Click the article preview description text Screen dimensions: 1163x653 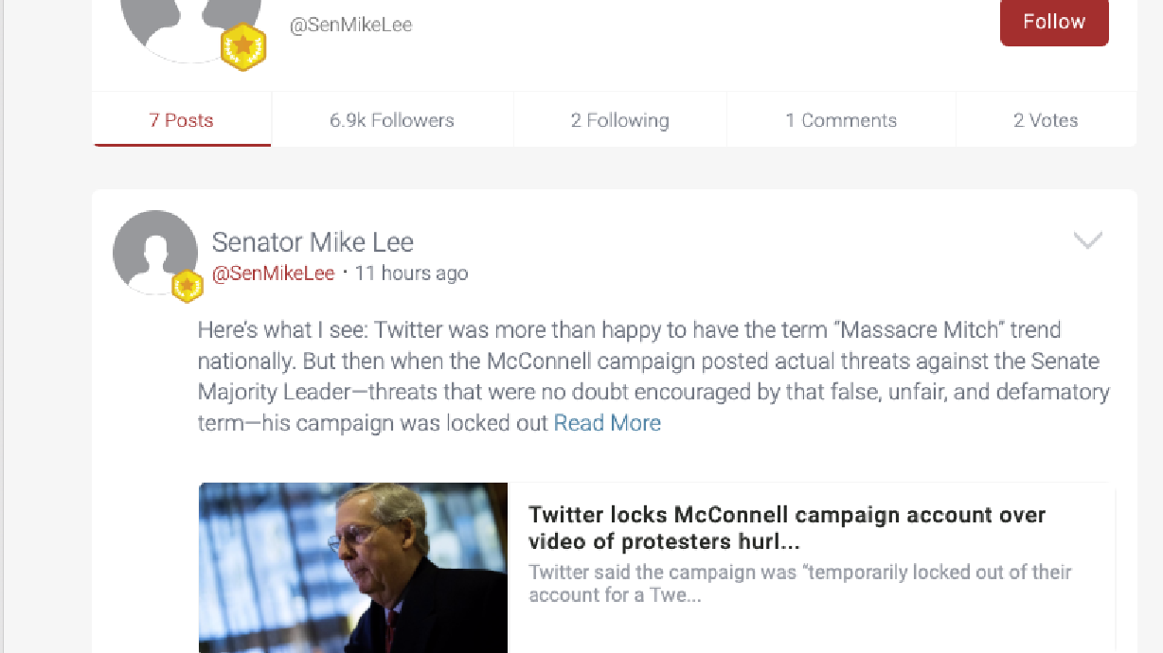pyautogui.click(x=799, y=583)
